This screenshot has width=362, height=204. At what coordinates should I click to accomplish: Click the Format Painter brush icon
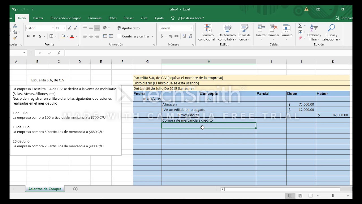[15, 38]
